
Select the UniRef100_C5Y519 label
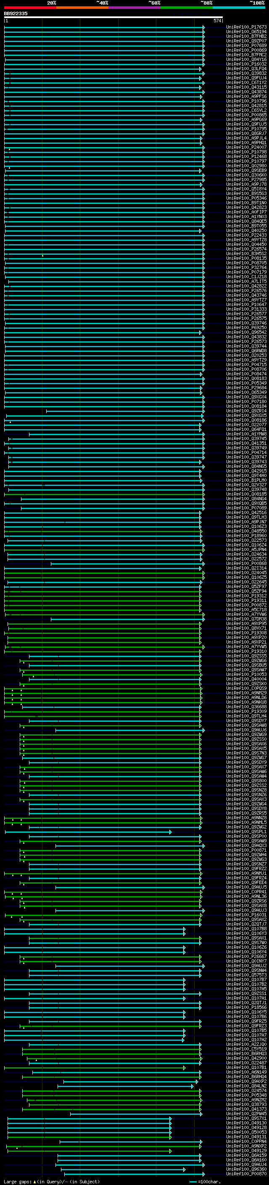click(x=246, y=1049)
